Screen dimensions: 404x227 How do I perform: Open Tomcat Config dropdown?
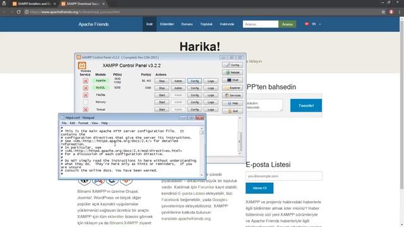(x=194, y=109)
